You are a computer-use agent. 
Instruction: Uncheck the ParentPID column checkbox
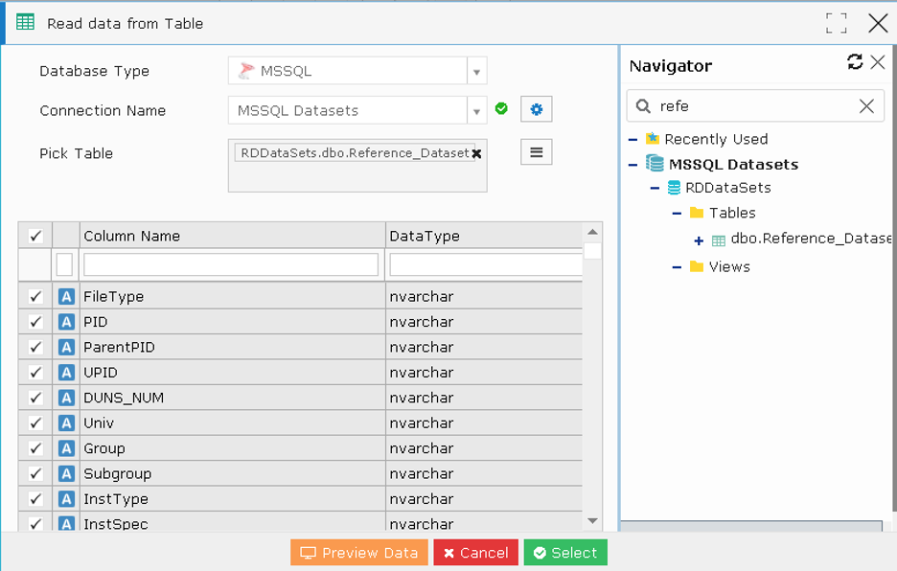click(x=35, y=347)
